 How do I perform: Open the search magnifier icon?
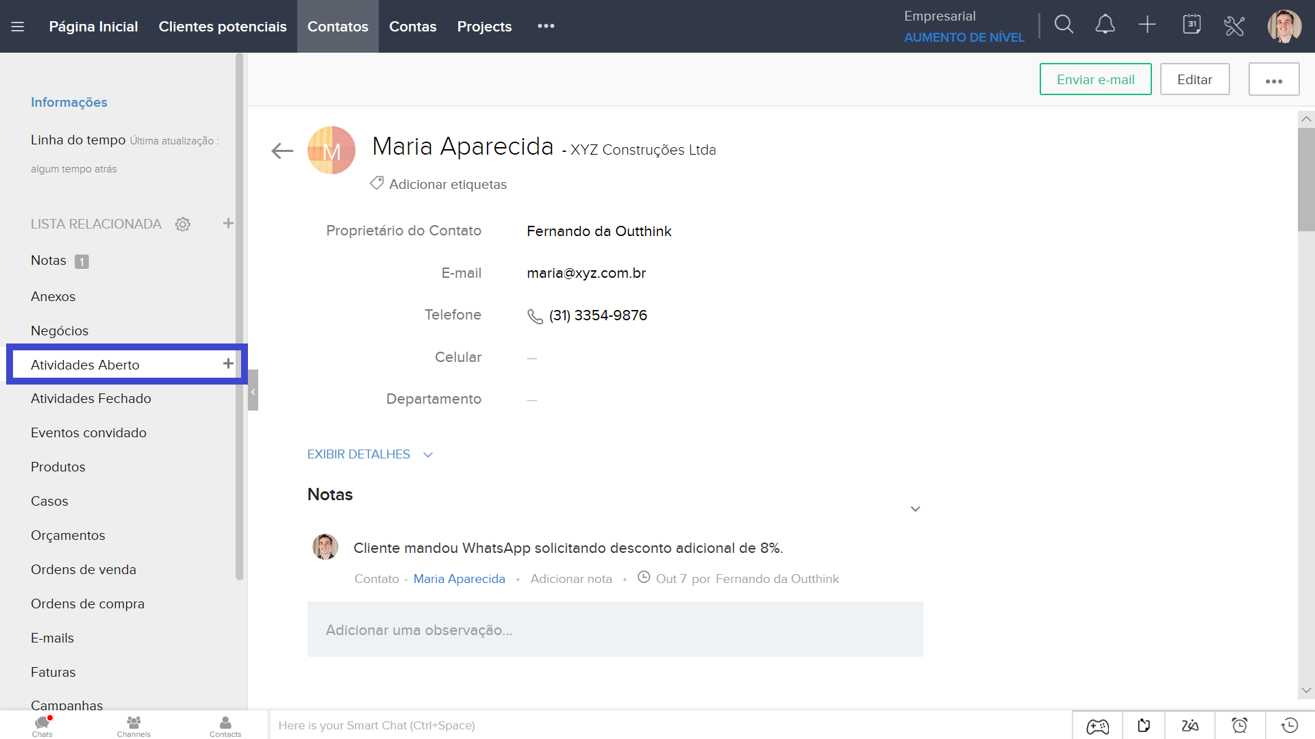1064,25
